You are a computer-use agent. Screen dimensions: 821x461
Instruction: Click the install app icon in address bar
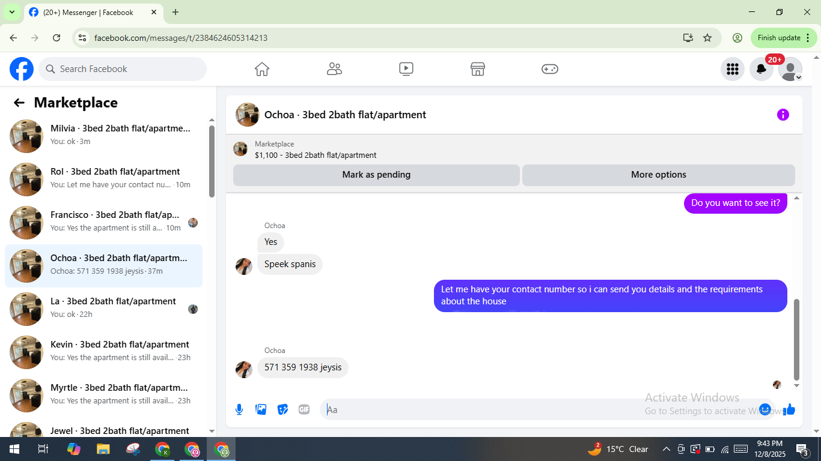(x=688, y=38)
